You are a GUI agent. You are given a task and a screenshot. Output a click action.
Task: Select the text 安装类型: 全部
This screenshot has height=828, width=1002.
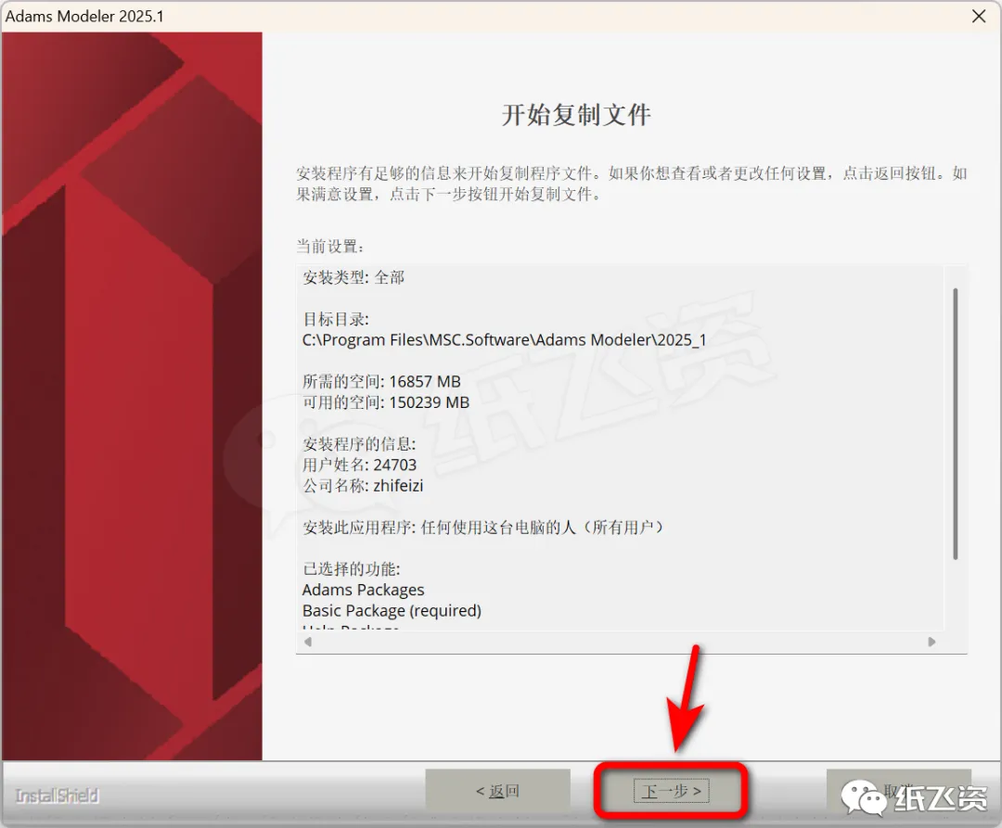click(353, 278)
